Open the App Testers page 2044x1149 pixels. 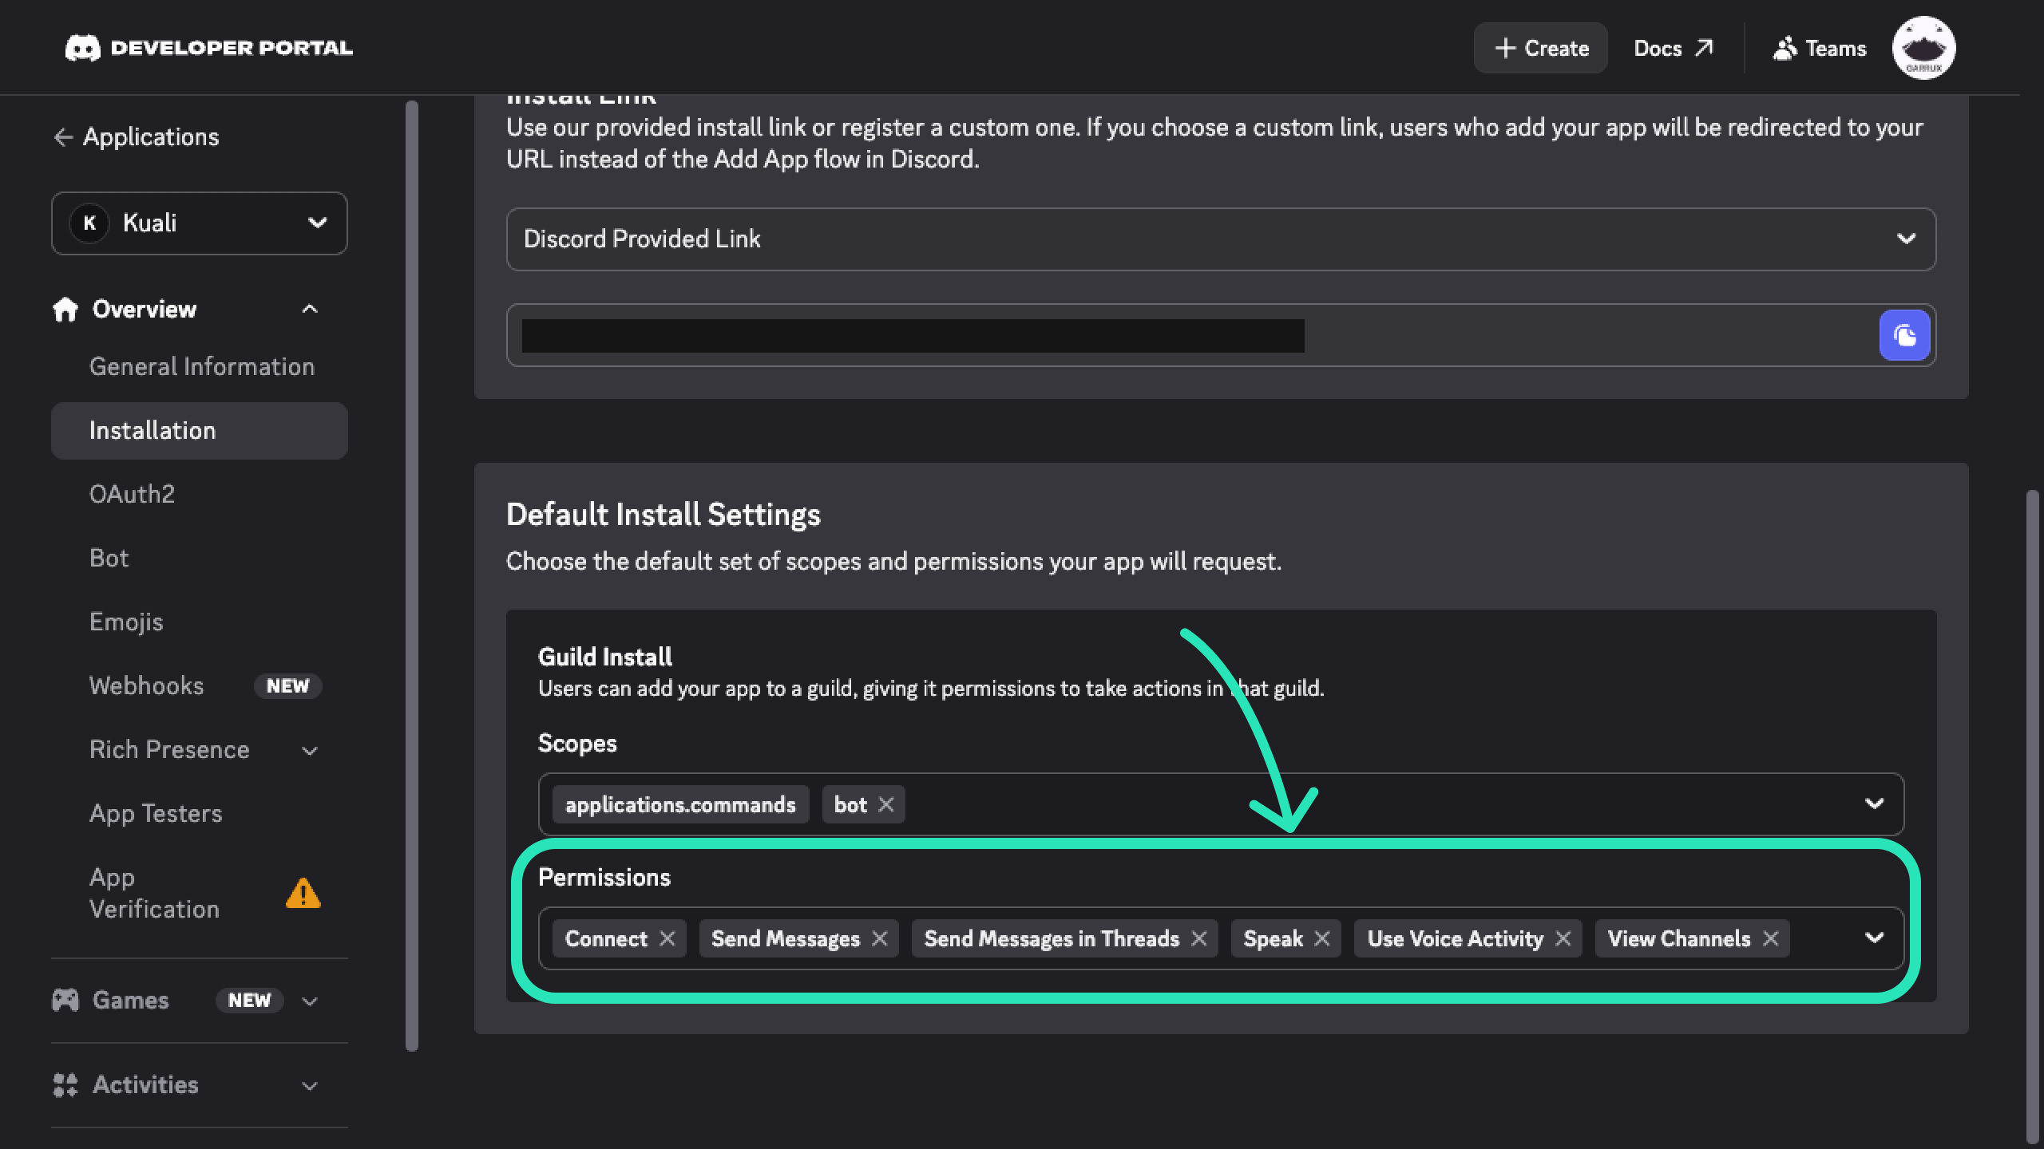tap(200, 813)
